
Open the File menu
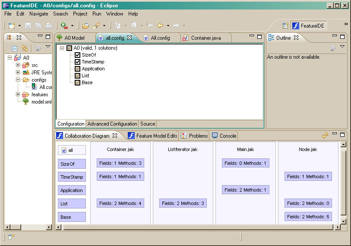coord(8,14)
